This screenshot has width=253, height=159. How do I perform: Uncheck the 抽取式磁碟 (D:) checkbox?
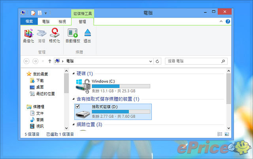tap(77, 107)
